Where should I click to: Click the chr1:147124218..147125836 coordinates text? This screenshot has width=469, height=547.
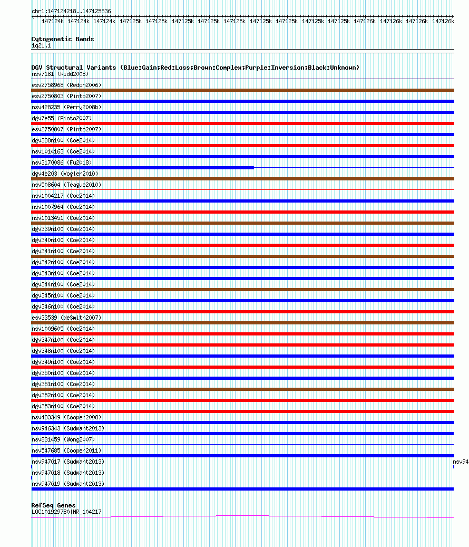point(72,11)
